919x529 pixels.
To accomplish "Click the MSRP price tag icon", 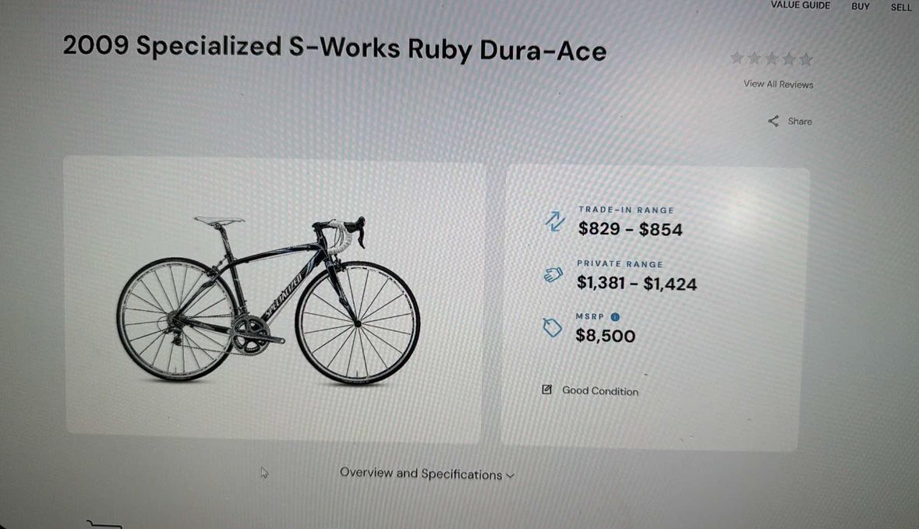I will (x=552, y=328).
